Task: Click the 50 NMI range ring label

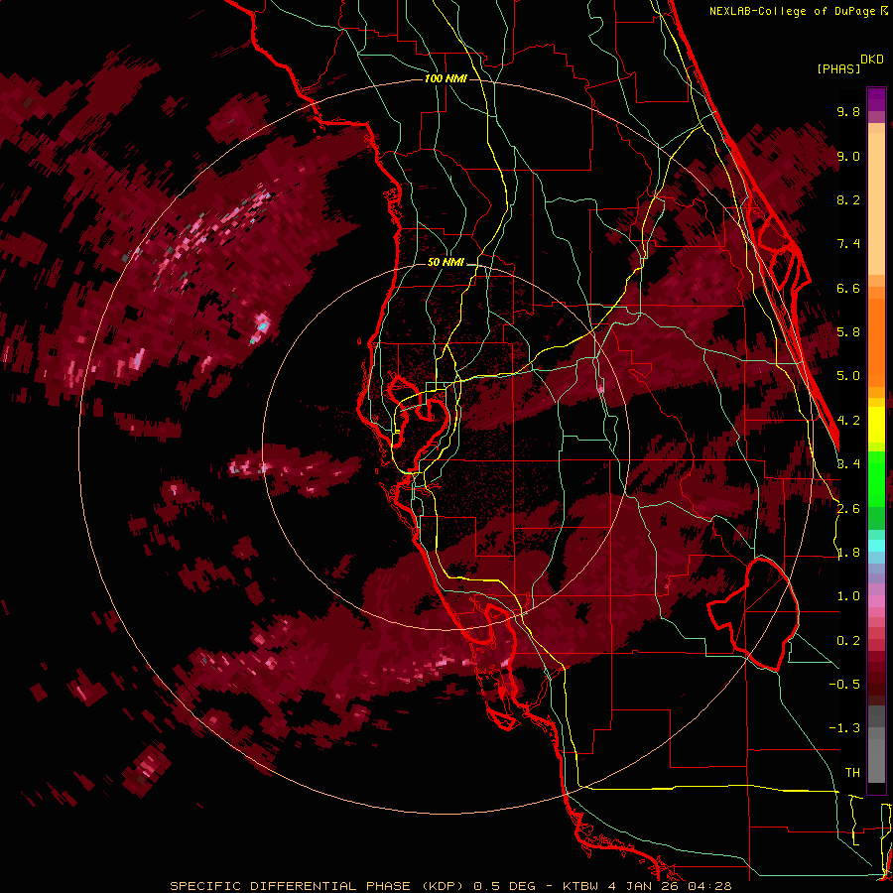Action: (446, 263)
